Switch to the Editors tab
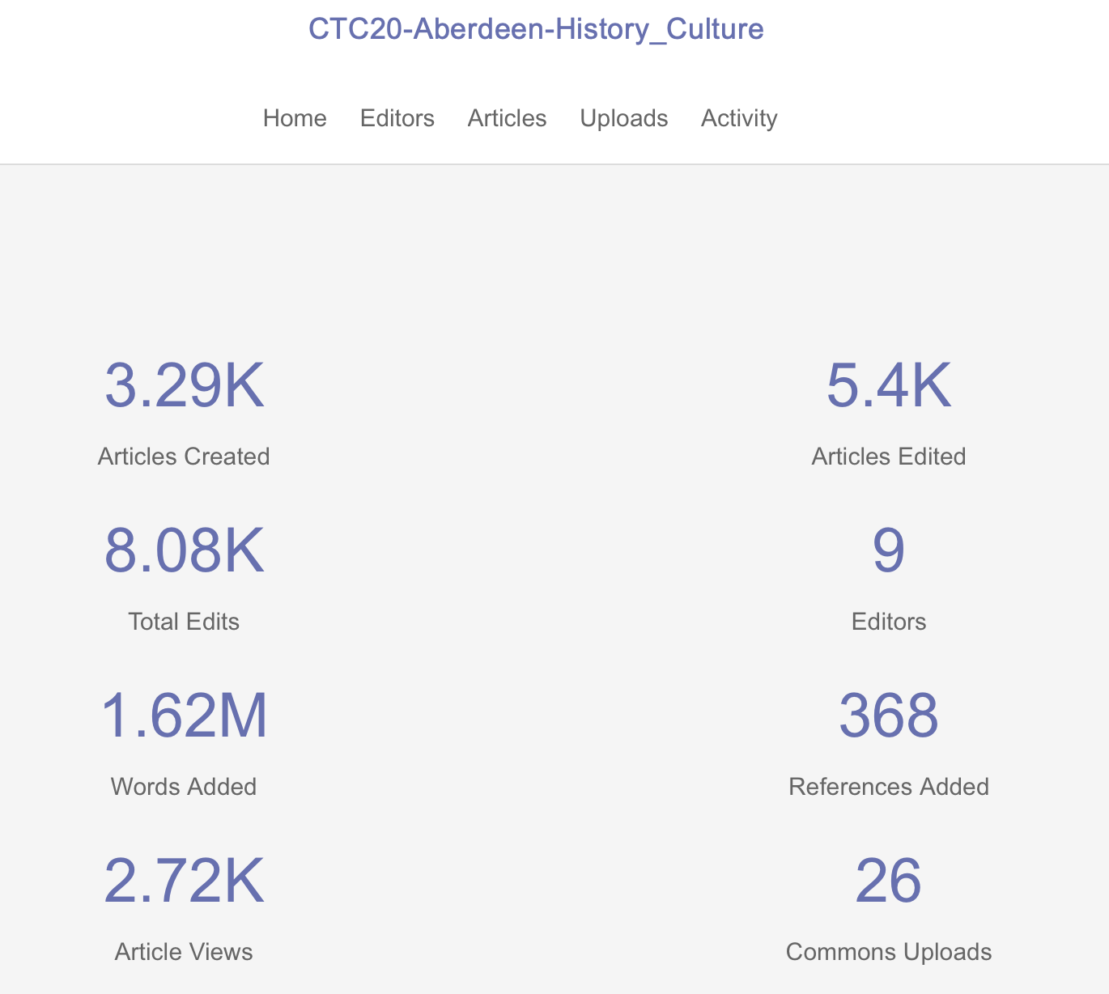1109x994 pixels. click(397, 118)
